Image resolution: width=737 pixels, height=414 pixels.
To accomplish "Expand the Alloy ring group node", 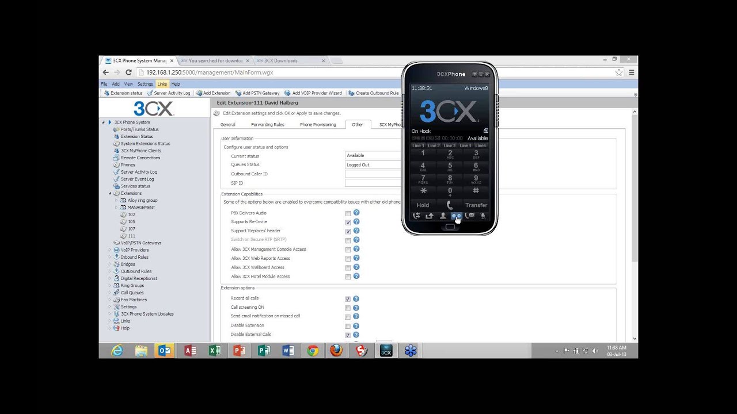I will [x=116, y=201].
